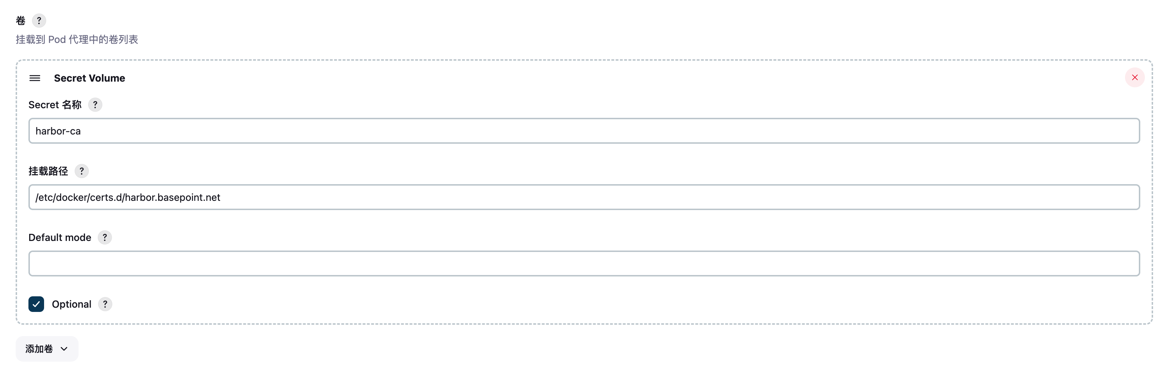The height and width of the screenshot is (379, 1168).
Task: Uncheck the Optional checkbox
Action: [36, 304]
